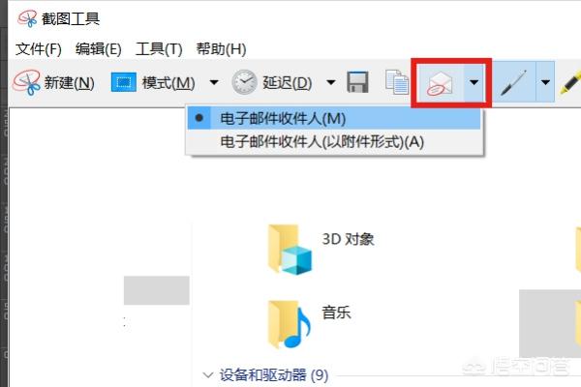The width and height of the screenshot is (581, 387).
Task: Click the Send Snip envelope icon
Action: click(441, 83)
